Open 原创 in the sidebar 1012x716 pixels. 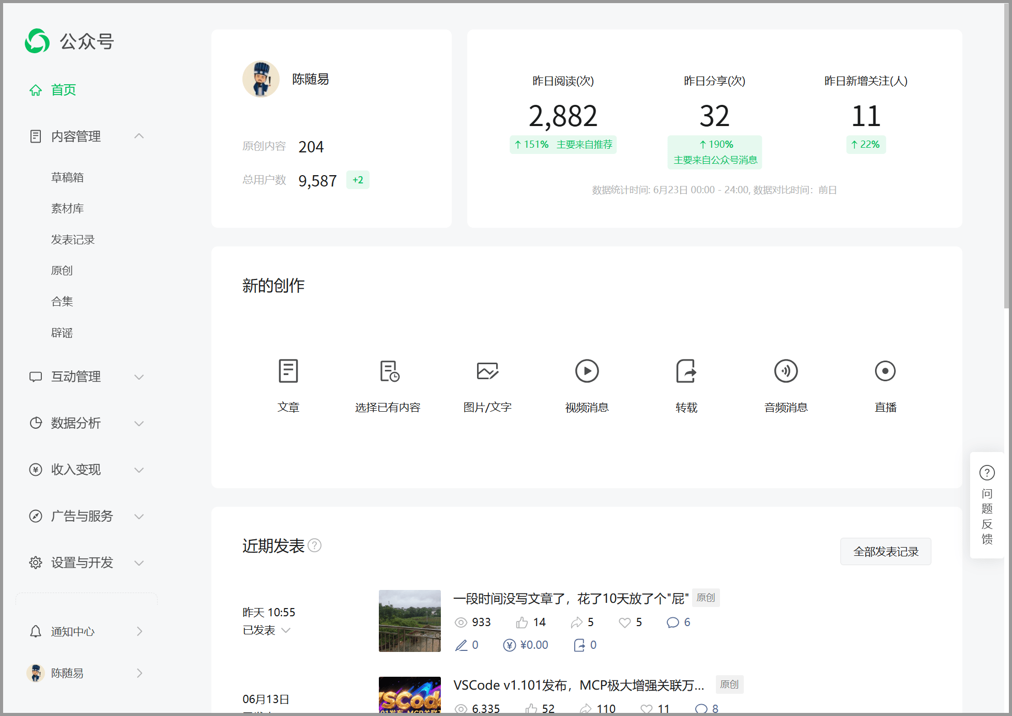pyautogui.click(x=62, y=271)
